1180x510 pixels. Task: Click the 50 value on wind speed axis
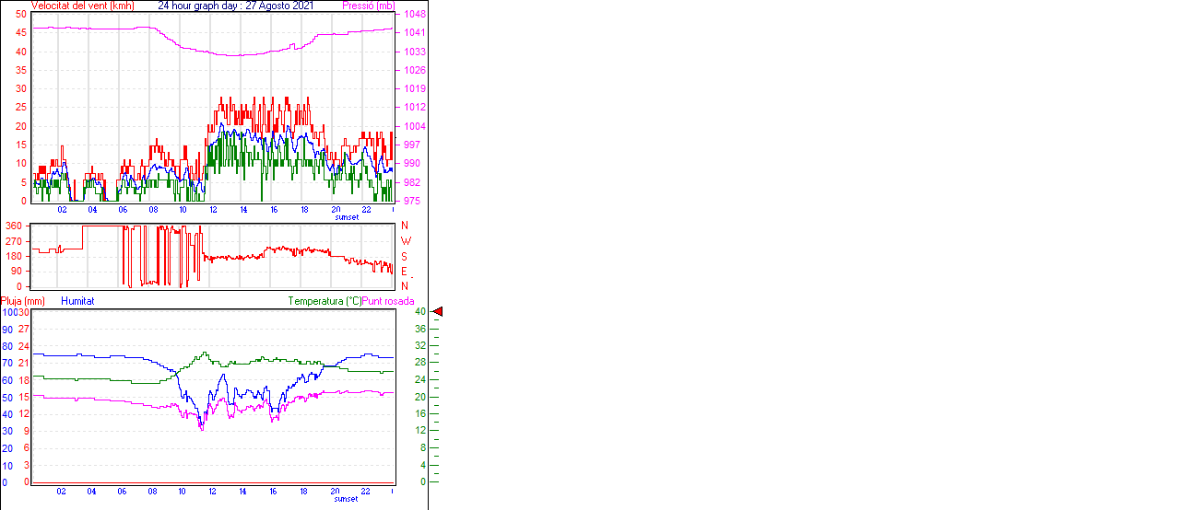coord(20,15)
